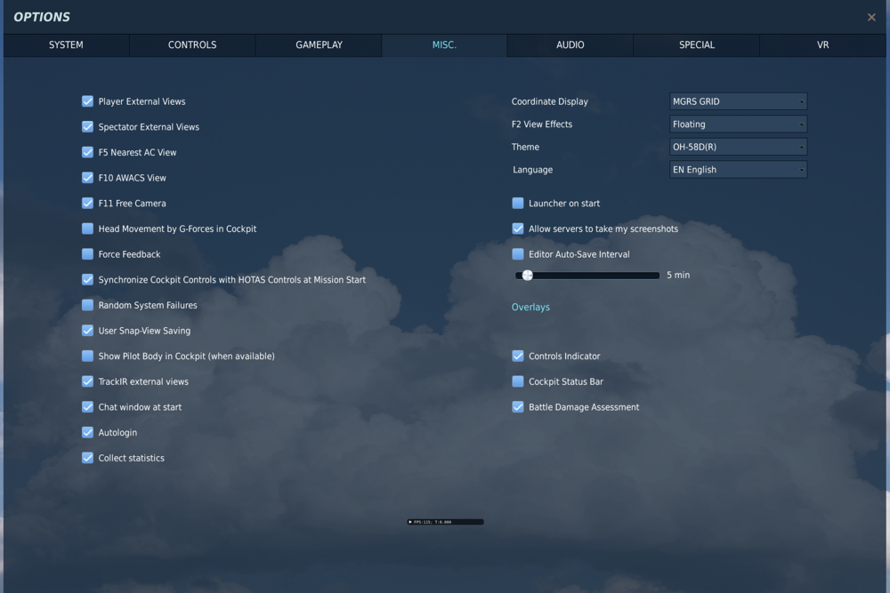Click the Theme label

pyautogui.click(x=525, y=147)
